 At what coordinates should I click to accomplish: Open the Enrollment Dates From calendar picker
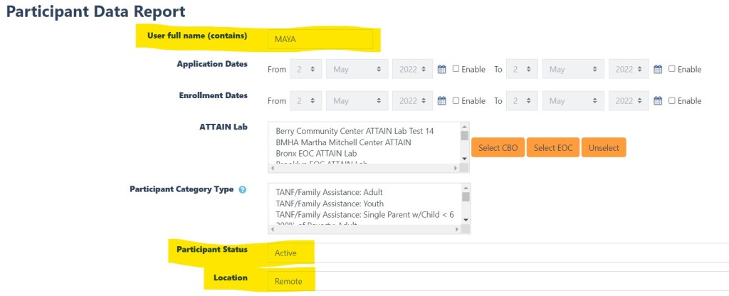(441, 101)
